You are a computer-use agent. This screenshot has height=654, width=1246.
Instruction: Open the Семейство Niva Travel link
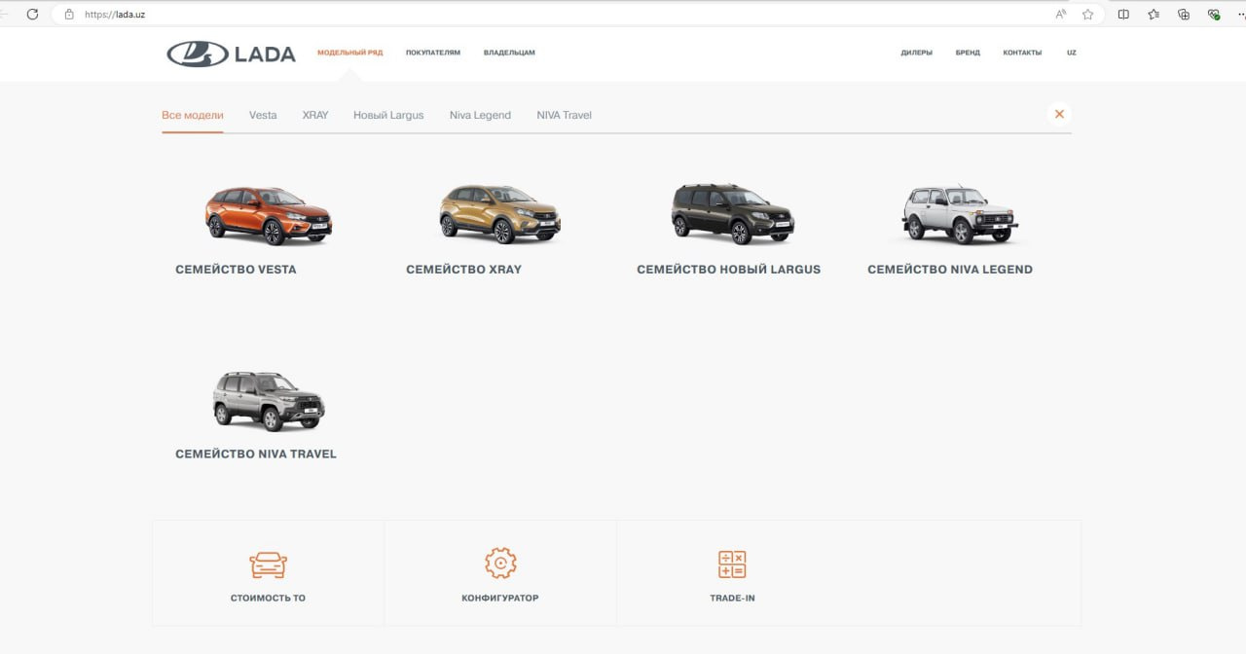click(256, 454)
